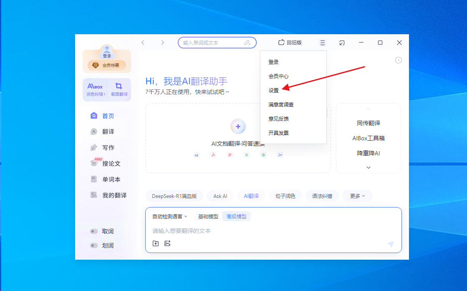467x291 pixels.
Task: Go to 首页 in sidebar
Action: pyautogui.click(x=102, y=116)
